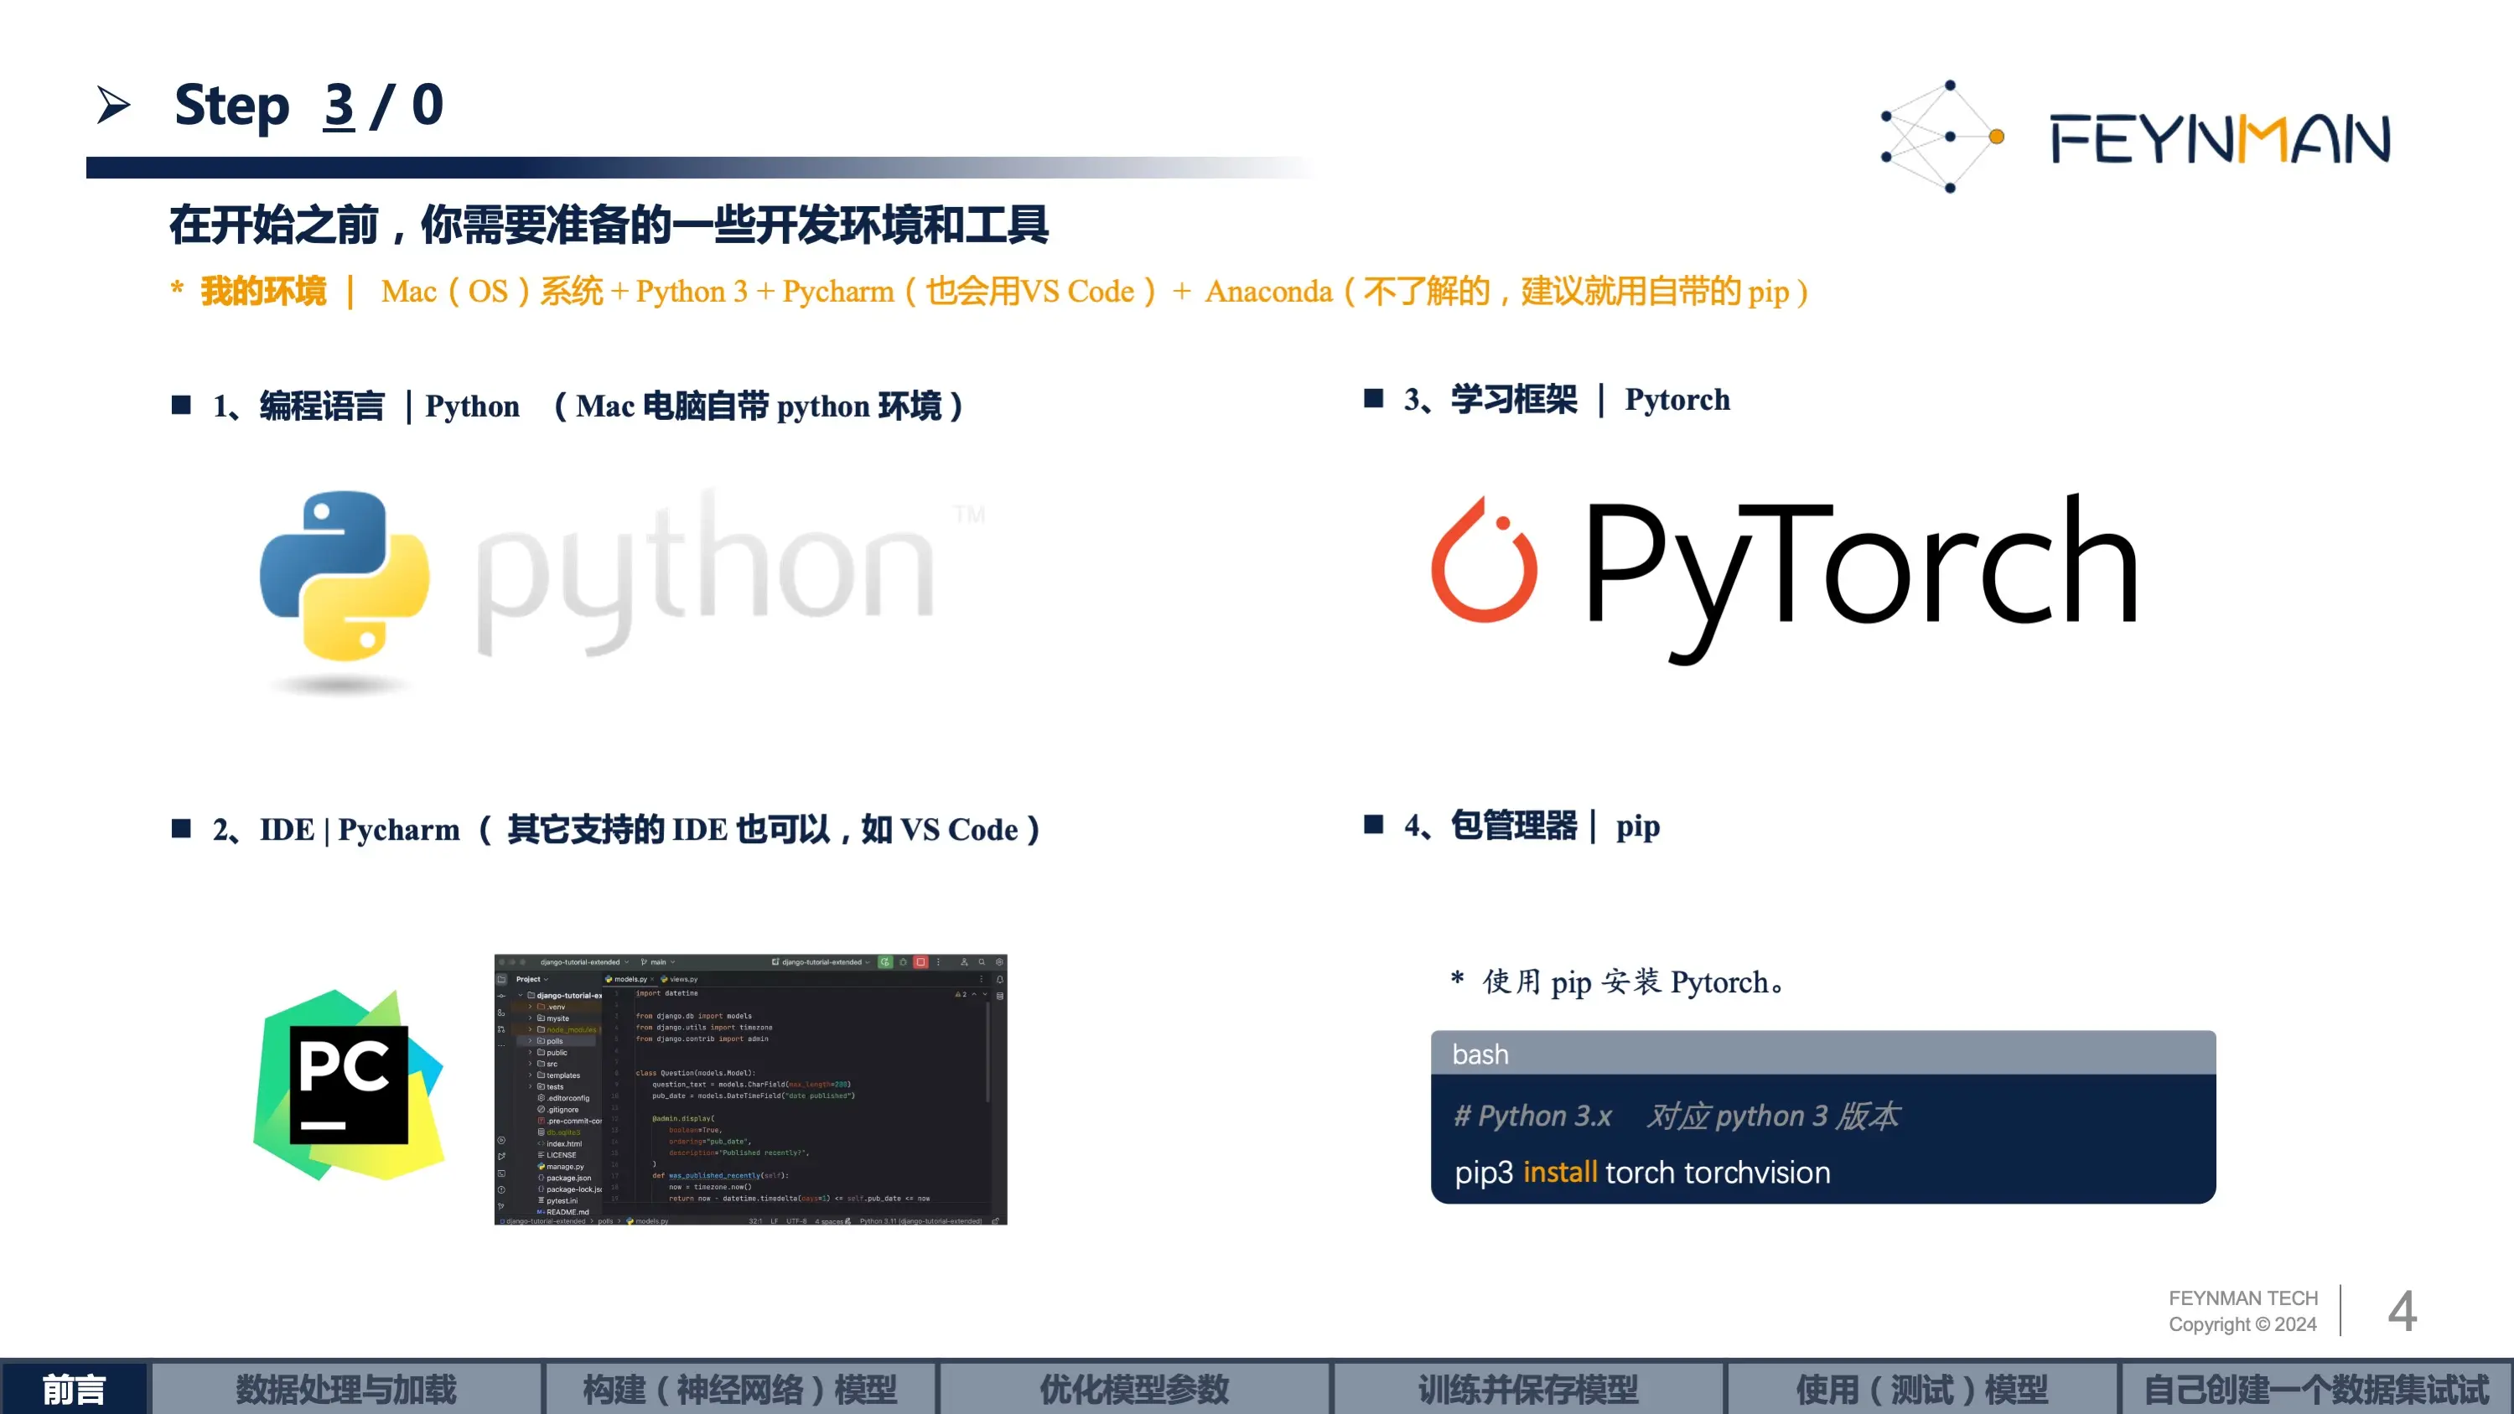Open the 优化模型参数 tab
This screenshot has height=1414, width=2514.
click(x=1134, y=1389)
